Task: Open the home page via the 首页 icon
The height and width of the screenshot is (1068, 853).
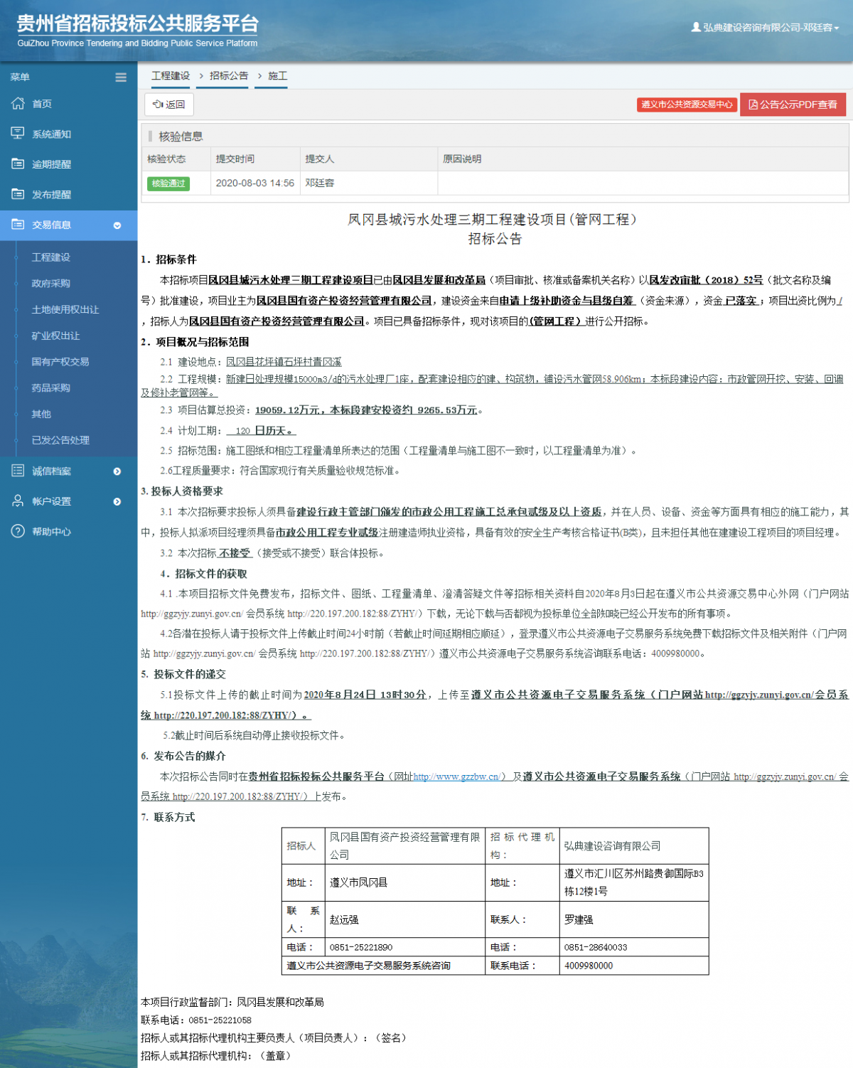Action: pyautogui.click(x=18, y=103)
